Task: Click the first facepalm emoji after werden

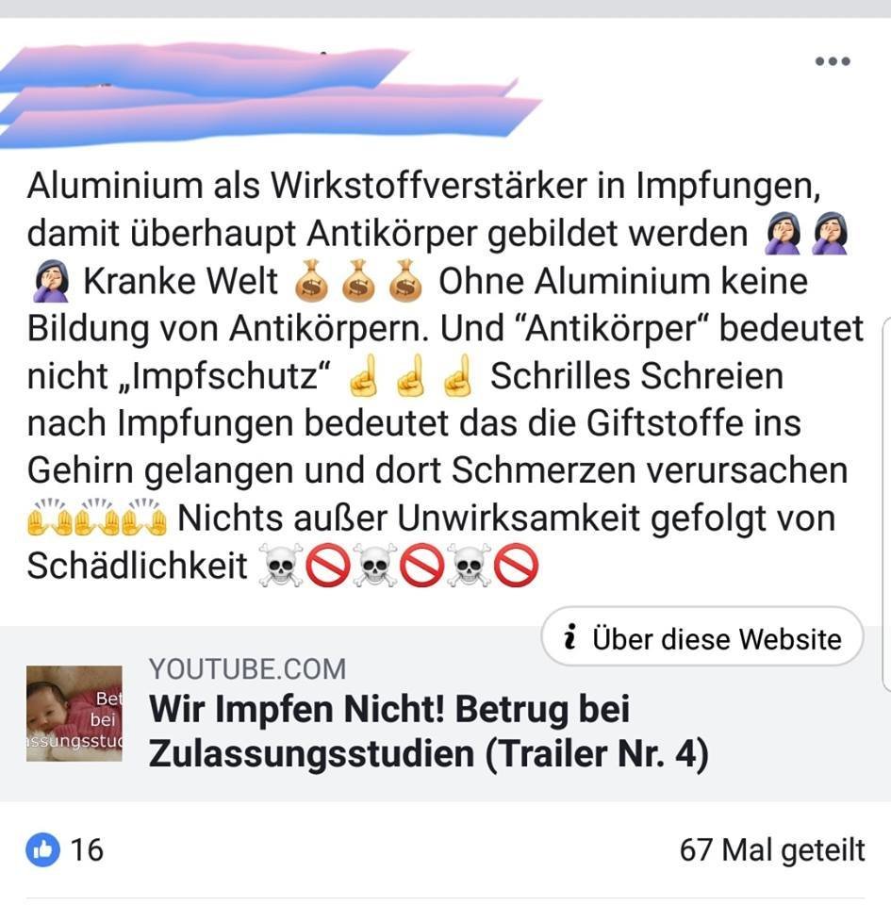Action: coord(783,233)
